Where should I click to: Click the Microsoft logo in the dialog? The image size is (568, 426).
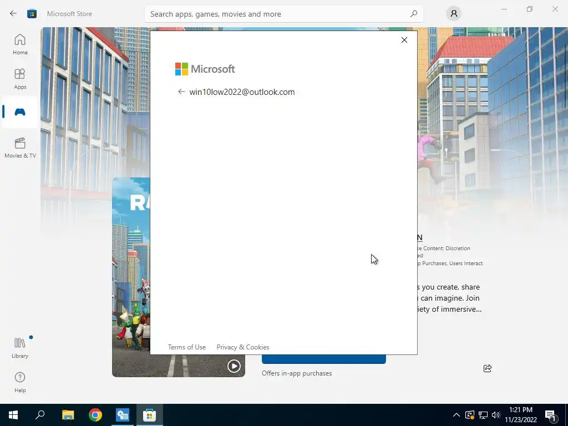pyautogui.click(x=205, y=69)
